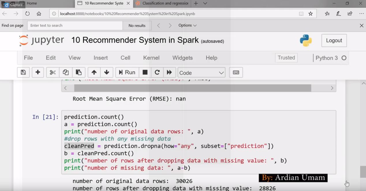Click the Logout button

pos(334,40)
